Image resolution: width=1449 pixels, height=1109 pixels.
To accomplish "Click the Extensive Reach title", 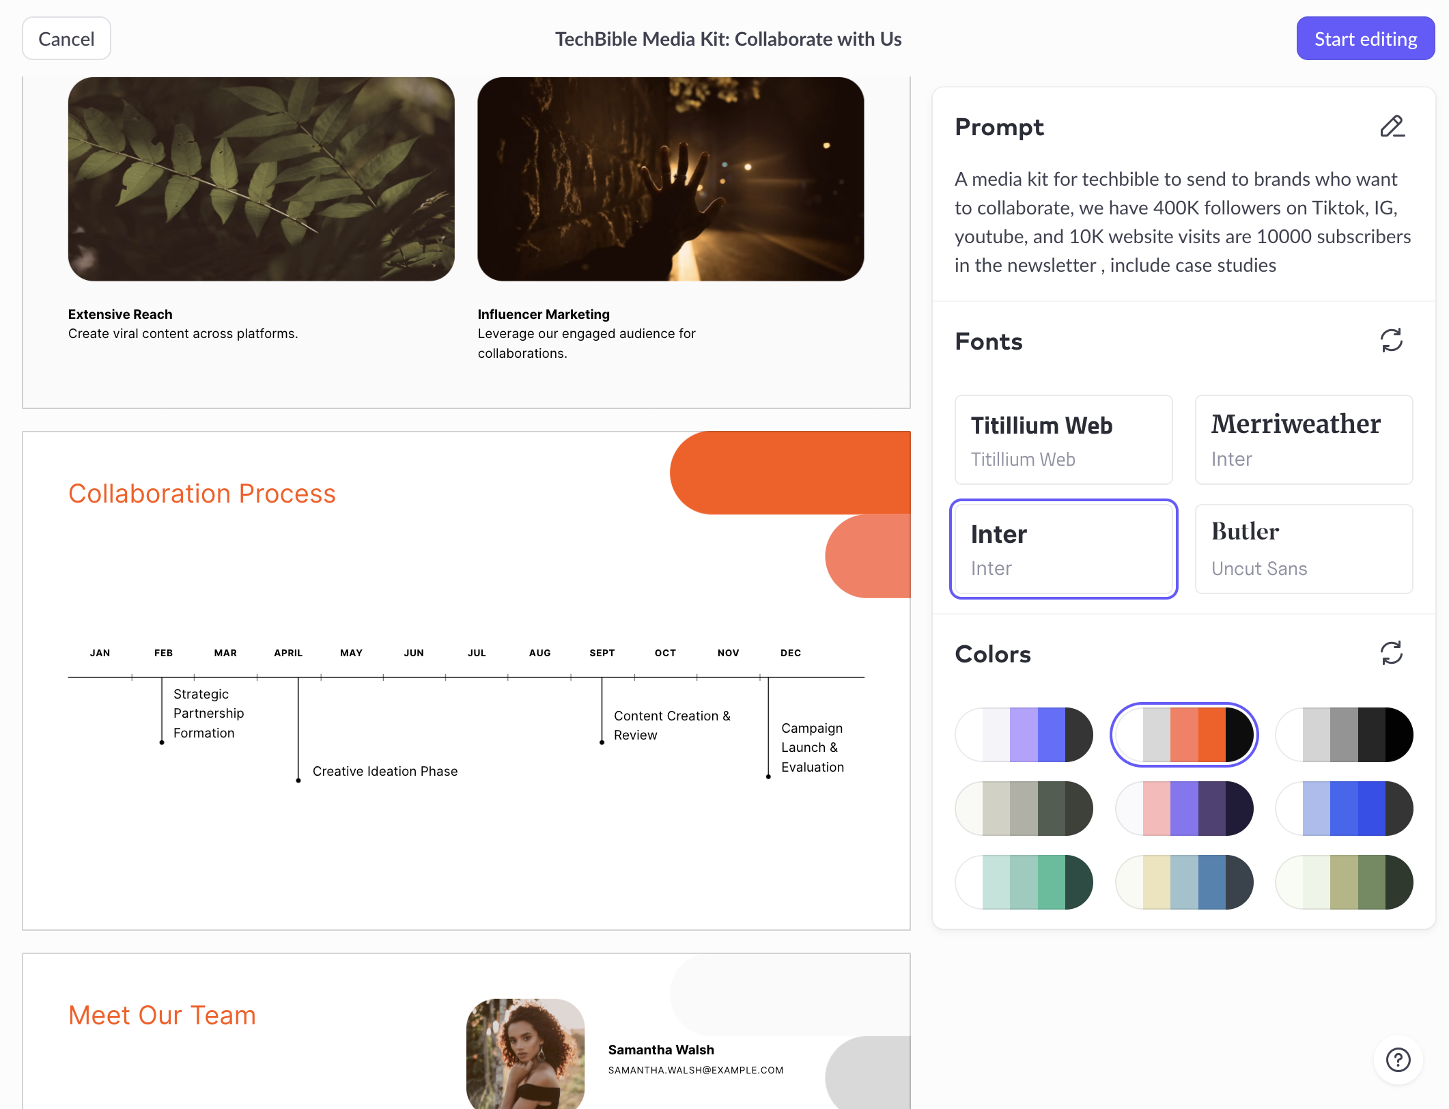I will coord(120,314).
